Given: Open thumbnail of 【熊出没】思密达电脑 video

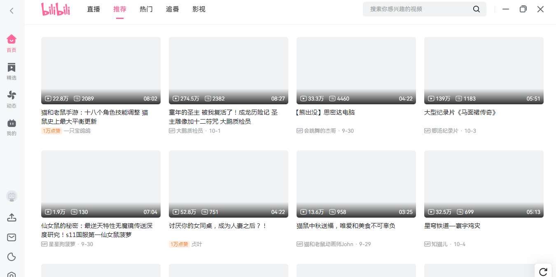Looking at the screenshot, I should tap(356, 70).
